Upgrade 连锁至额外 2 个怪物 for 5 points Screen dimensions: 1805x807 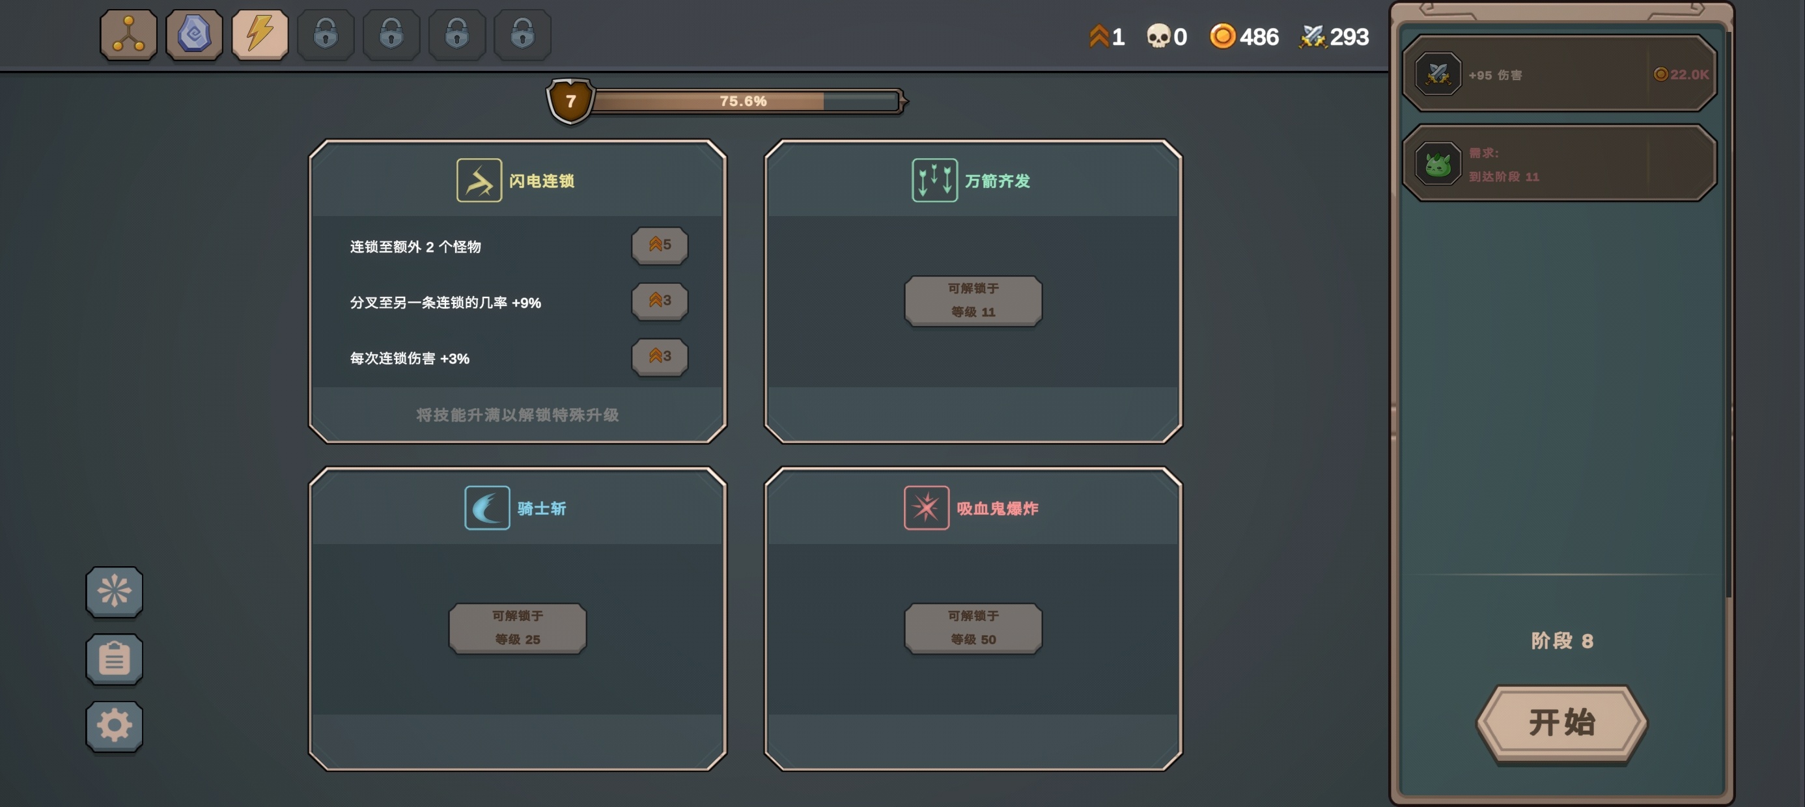660,245
